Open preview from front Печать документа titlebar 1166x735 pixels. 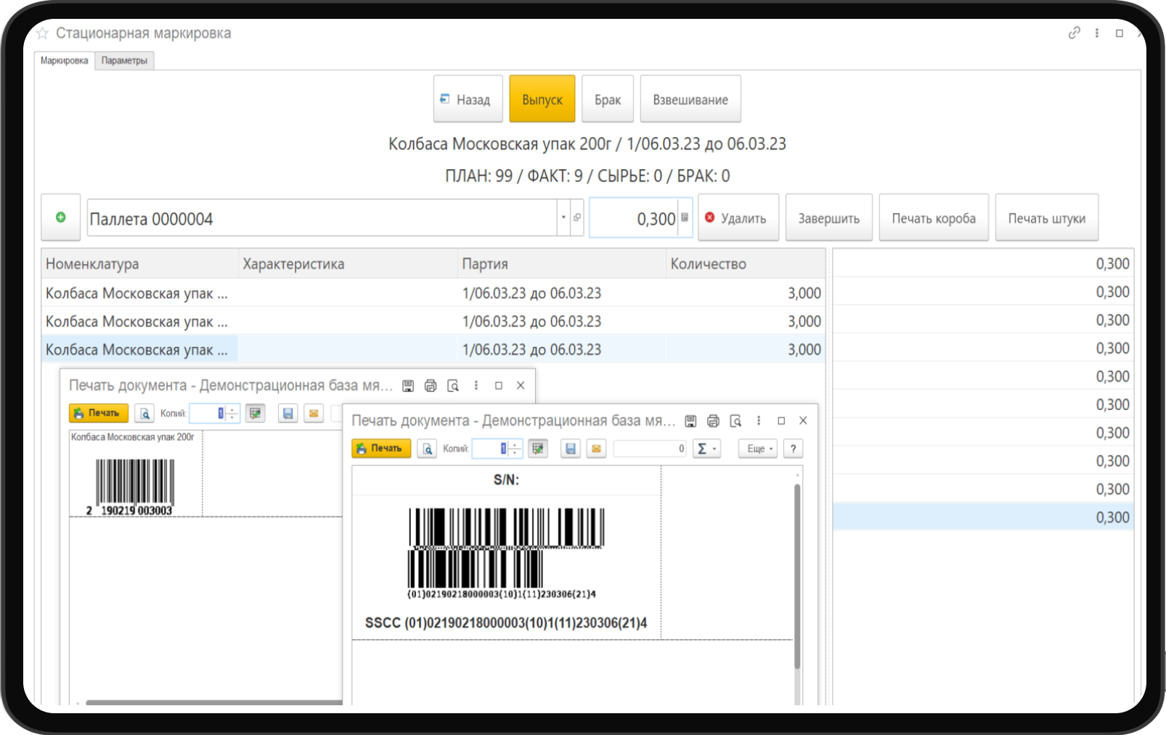[x=735, y=421]
